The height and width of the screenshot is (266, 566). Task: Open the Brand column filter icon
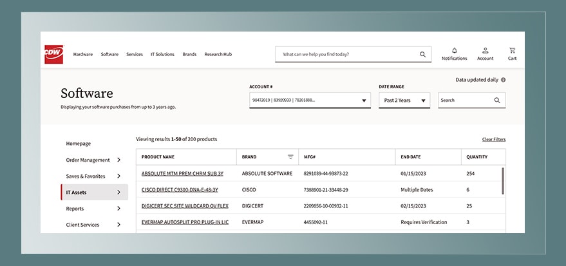coord(290,157)
